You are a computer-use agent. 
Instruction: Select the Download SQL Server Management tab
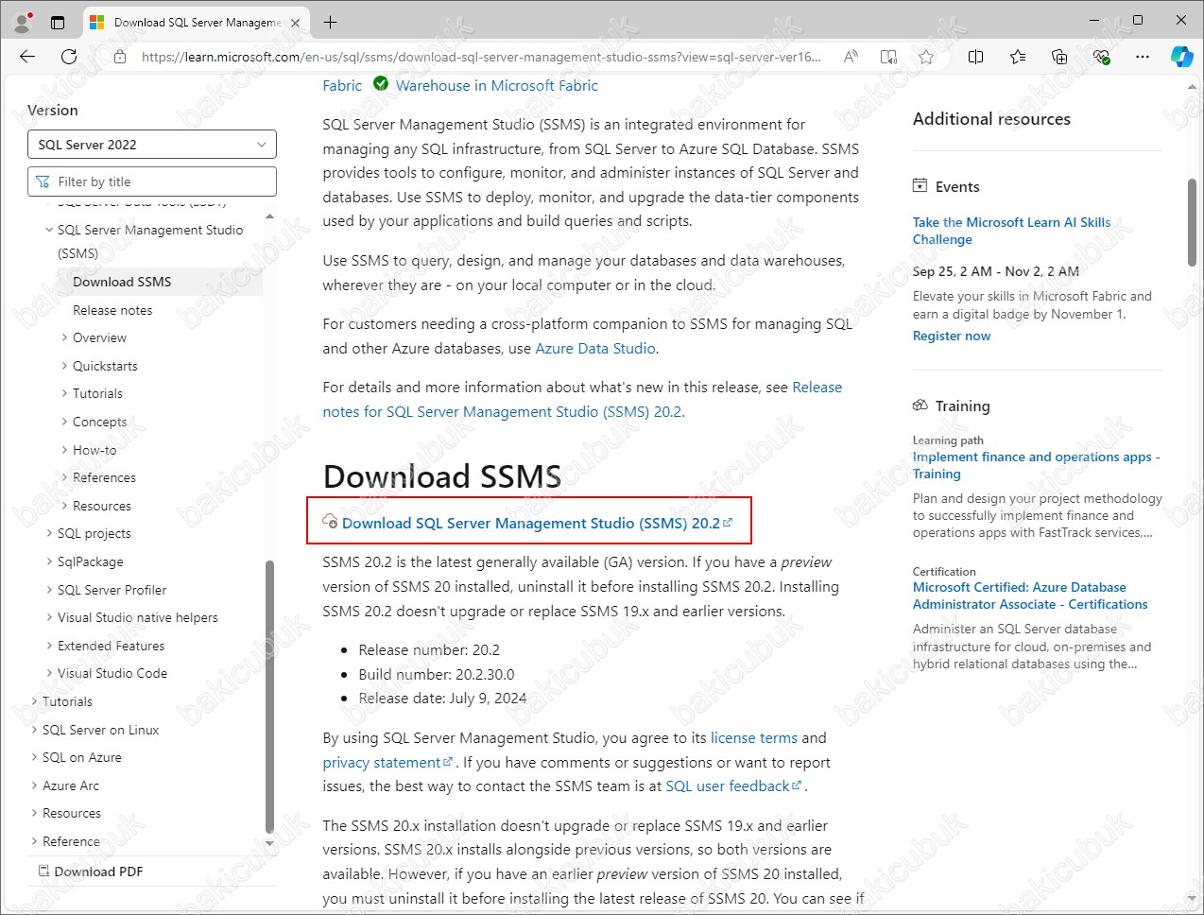click(x=196, y=23)
